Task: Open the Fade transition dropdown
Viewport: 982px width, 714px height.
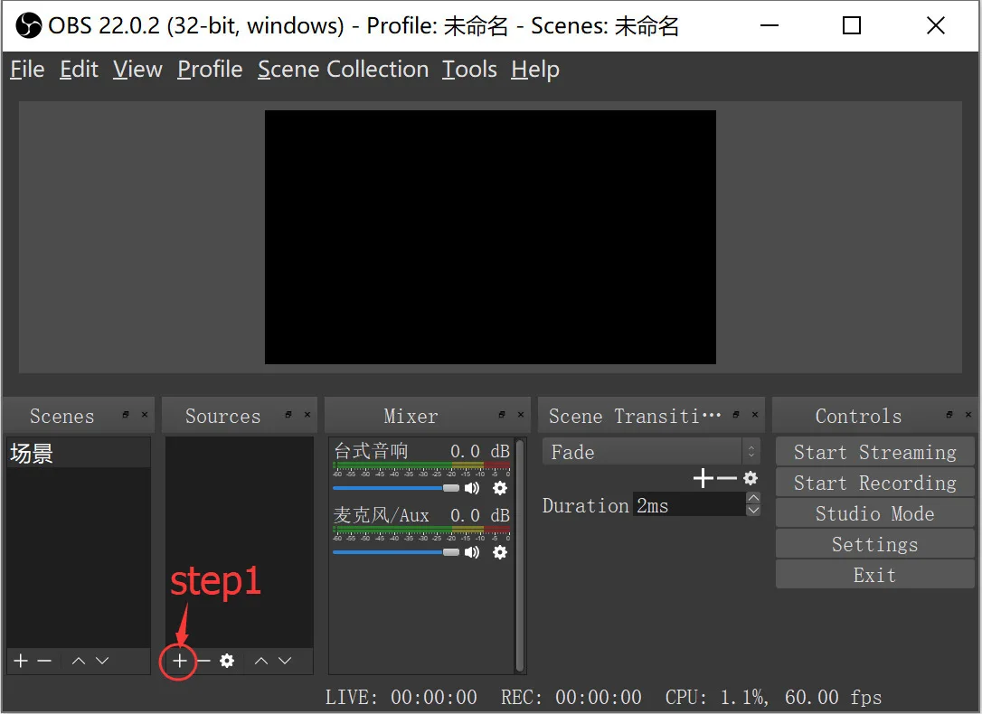Action: [x=650, y=452]
